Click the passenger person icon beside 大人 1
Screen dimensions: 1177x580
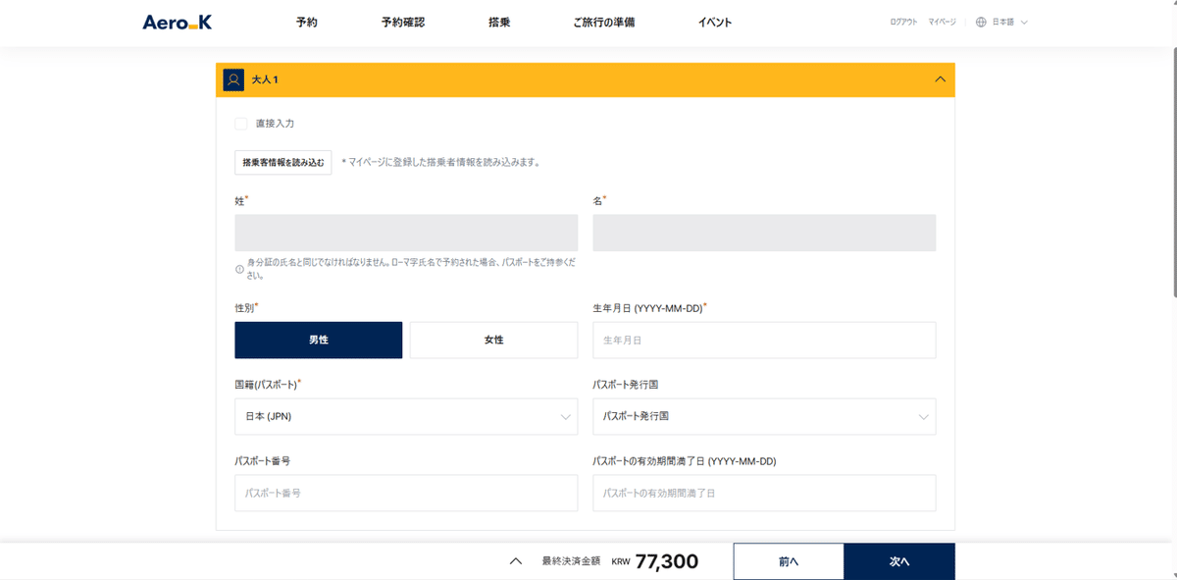(233, 79)
